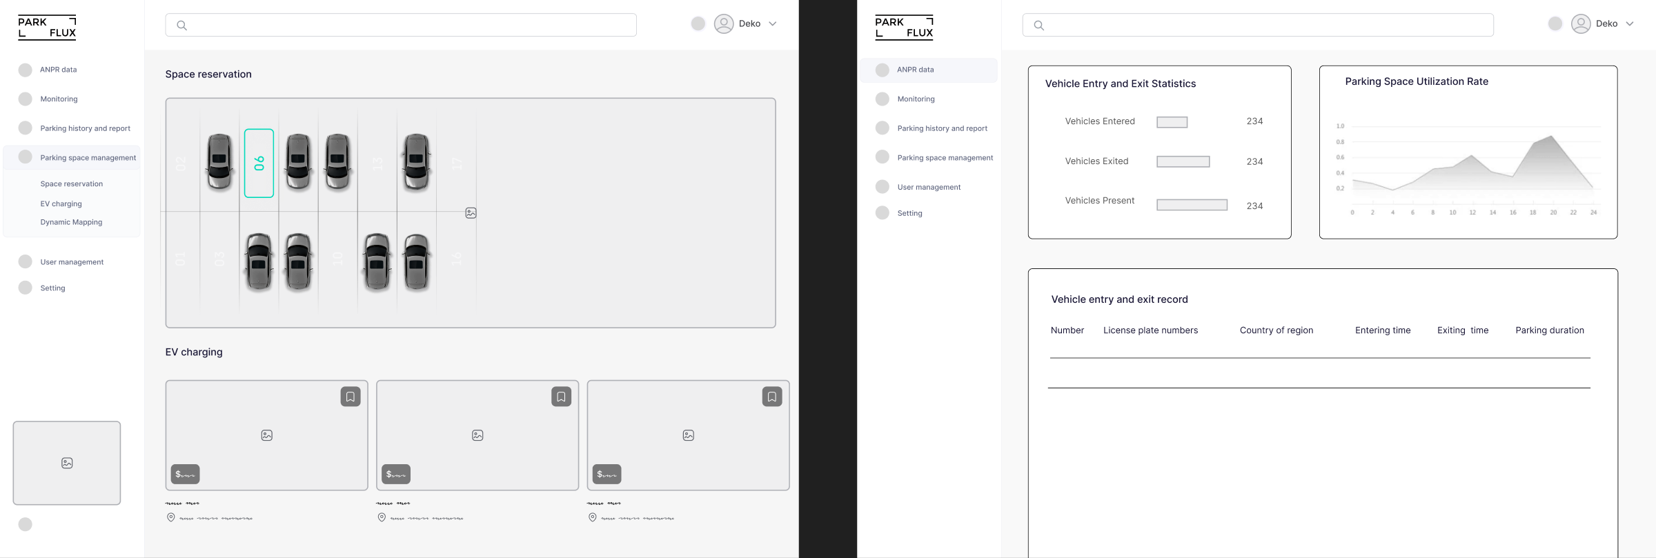This screenshot has width=1656, height=558.
Task: Click price tag on first EV charging card
Action: (186, 474)
